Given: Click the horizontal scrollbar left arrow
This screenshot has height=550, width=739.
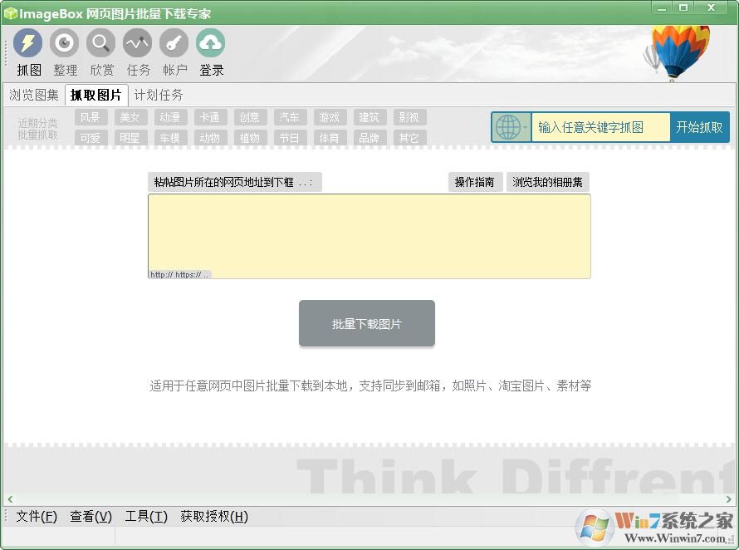Looking at the screenshot, I should pos(10,499).
